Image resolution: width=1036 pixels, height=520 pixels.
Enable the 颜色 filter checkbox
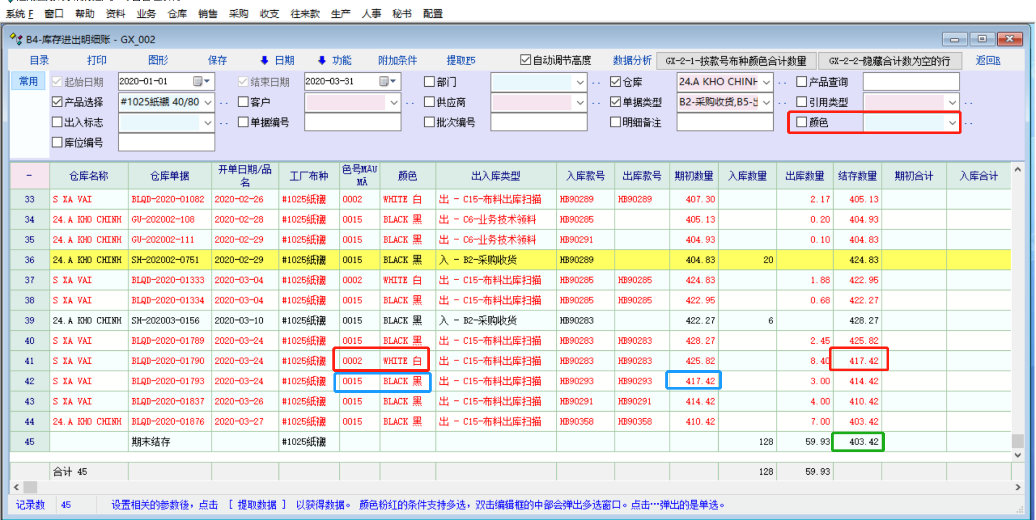pos(802,122)
